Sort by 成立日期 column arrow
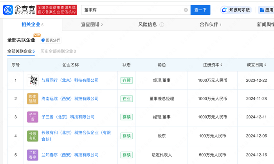This screenshot has width=274, height=164. 266,65
